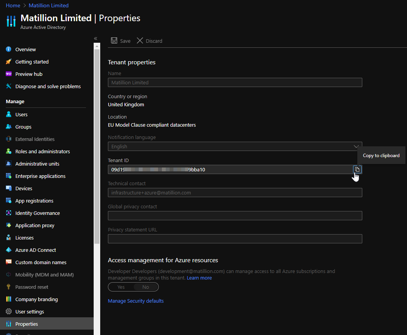Click the Devices monitor icon
The width and height of the screenshot is (407, 335).
pyautogui.click(x=8, y=188)
